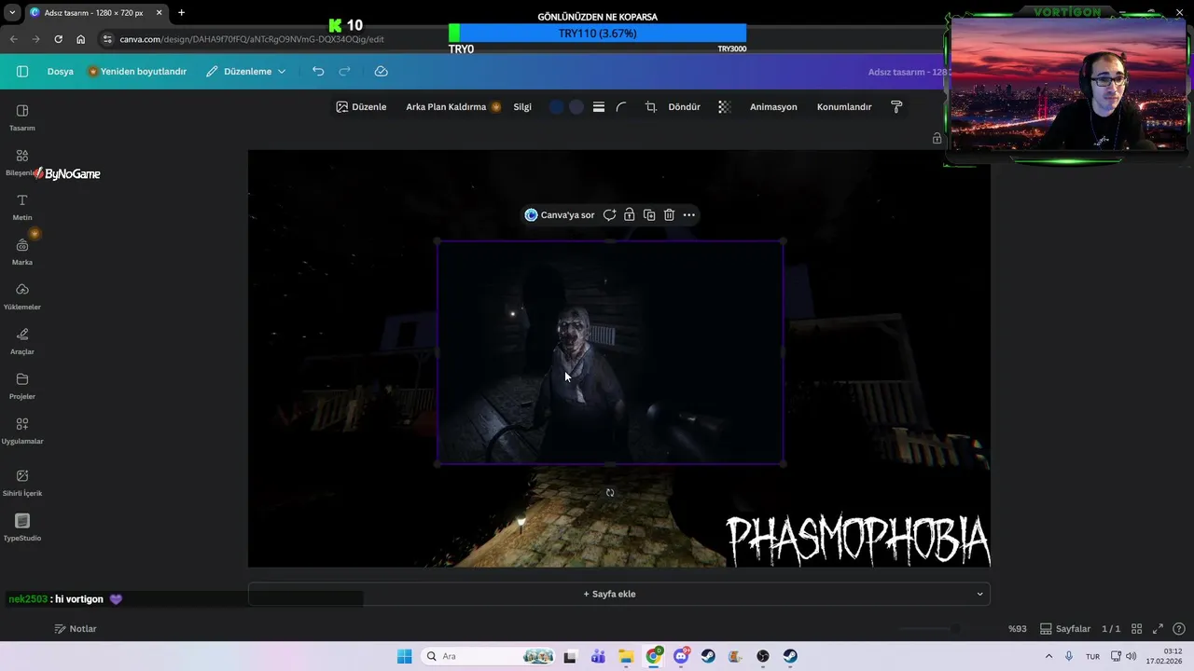Lock the selected image element
Image resolution: width=1194 pixels, height=671 pixels.
(630, 215)
